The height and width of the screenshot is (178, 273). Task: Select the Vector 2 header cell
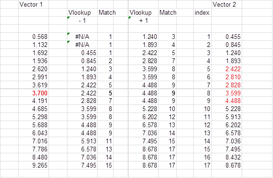point(226,4)
